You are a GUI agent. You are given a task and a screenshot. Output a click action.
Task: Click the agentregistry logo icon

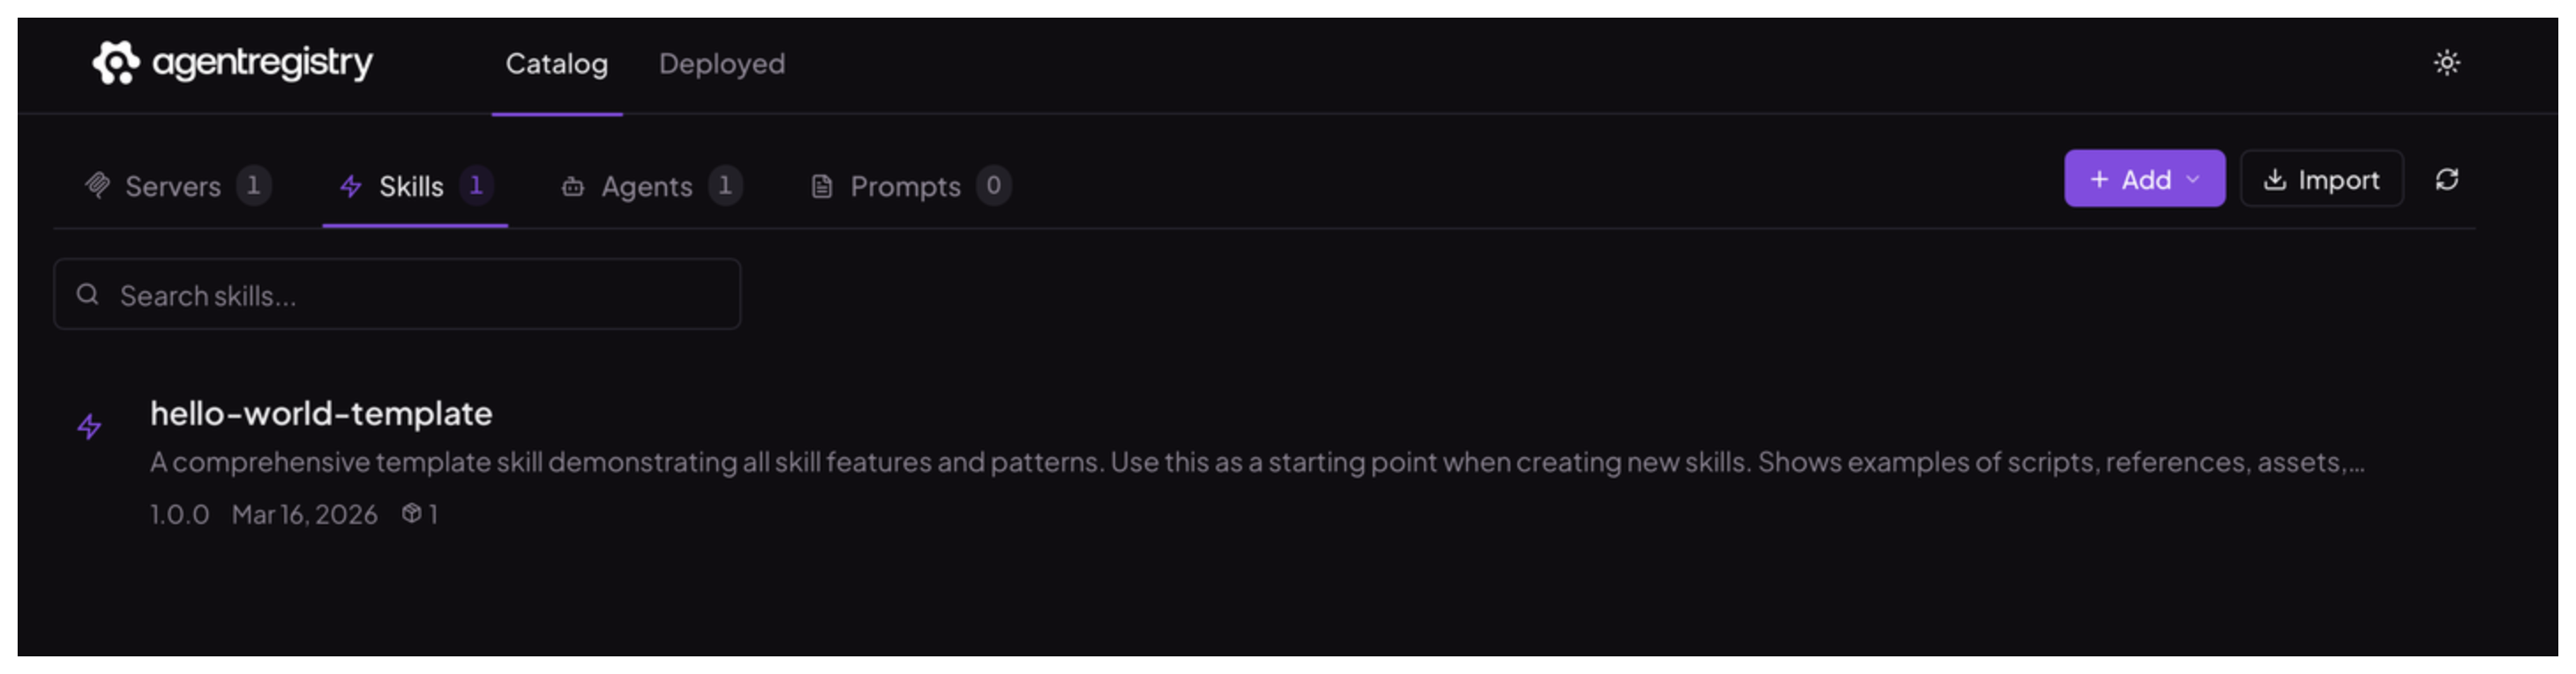(116, 63)
